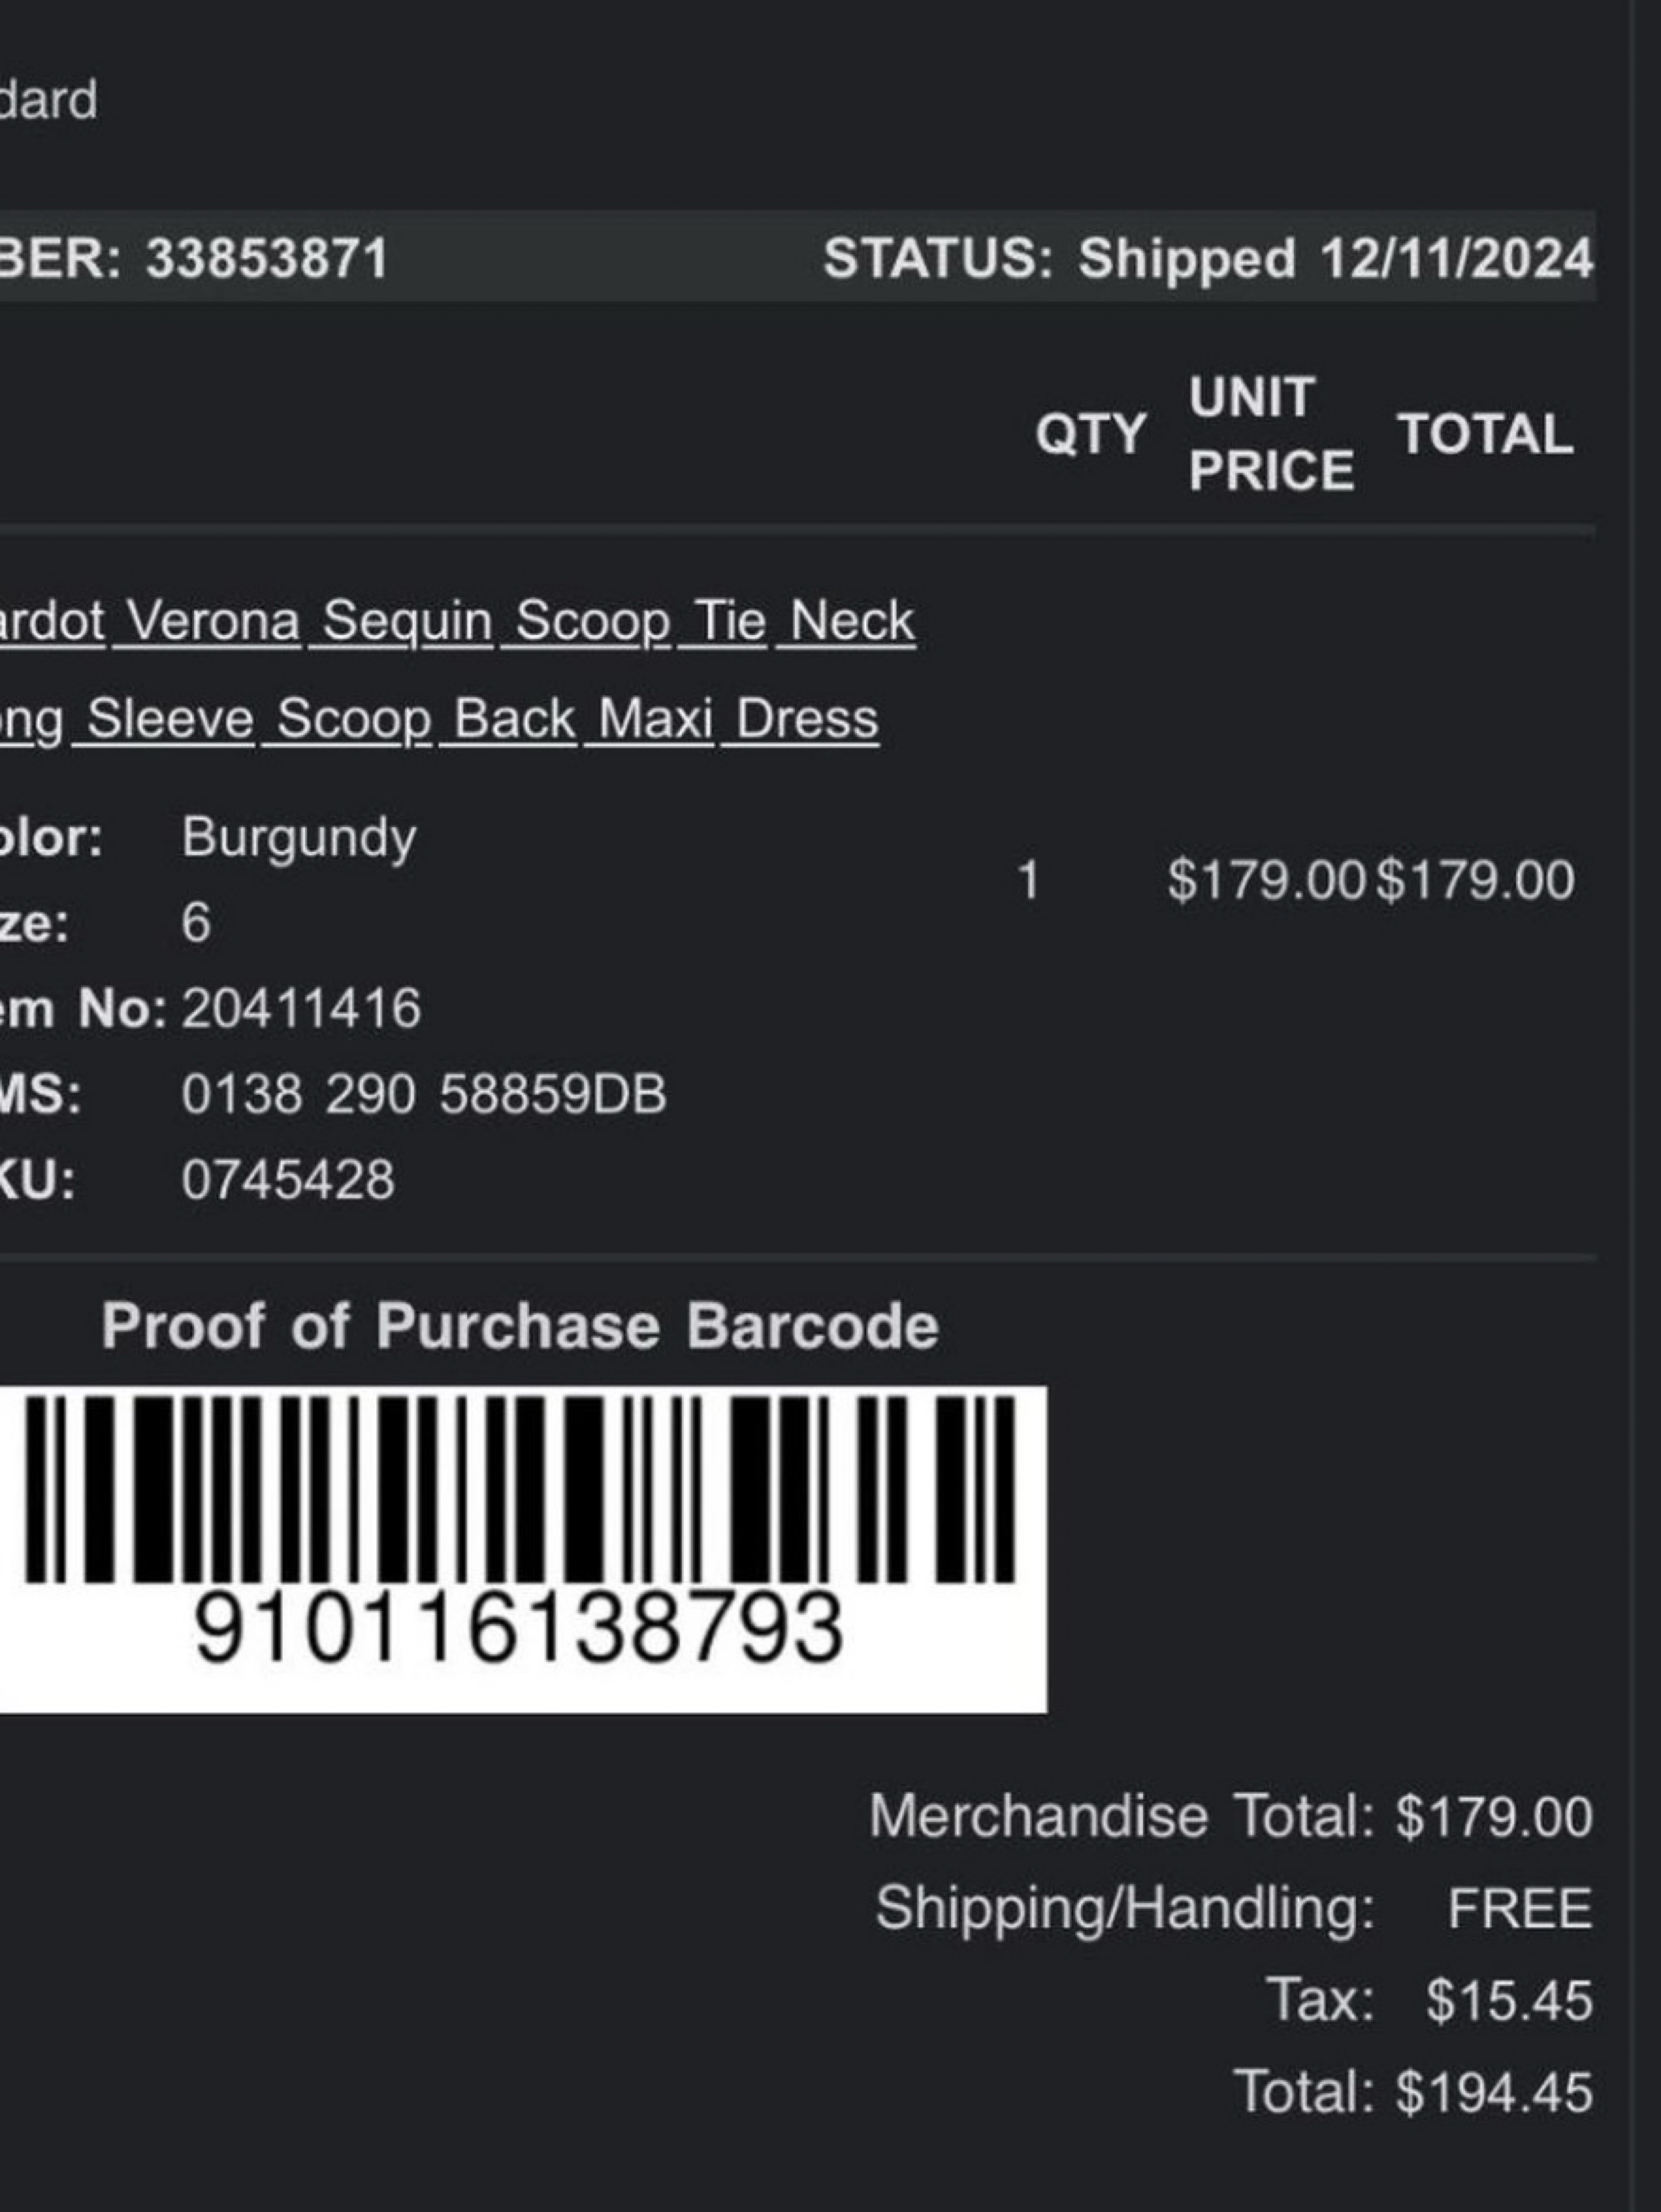Screen dimensions: 1661x2212
Task: Select the item number 20411416
Action: tap(302, 1007)
